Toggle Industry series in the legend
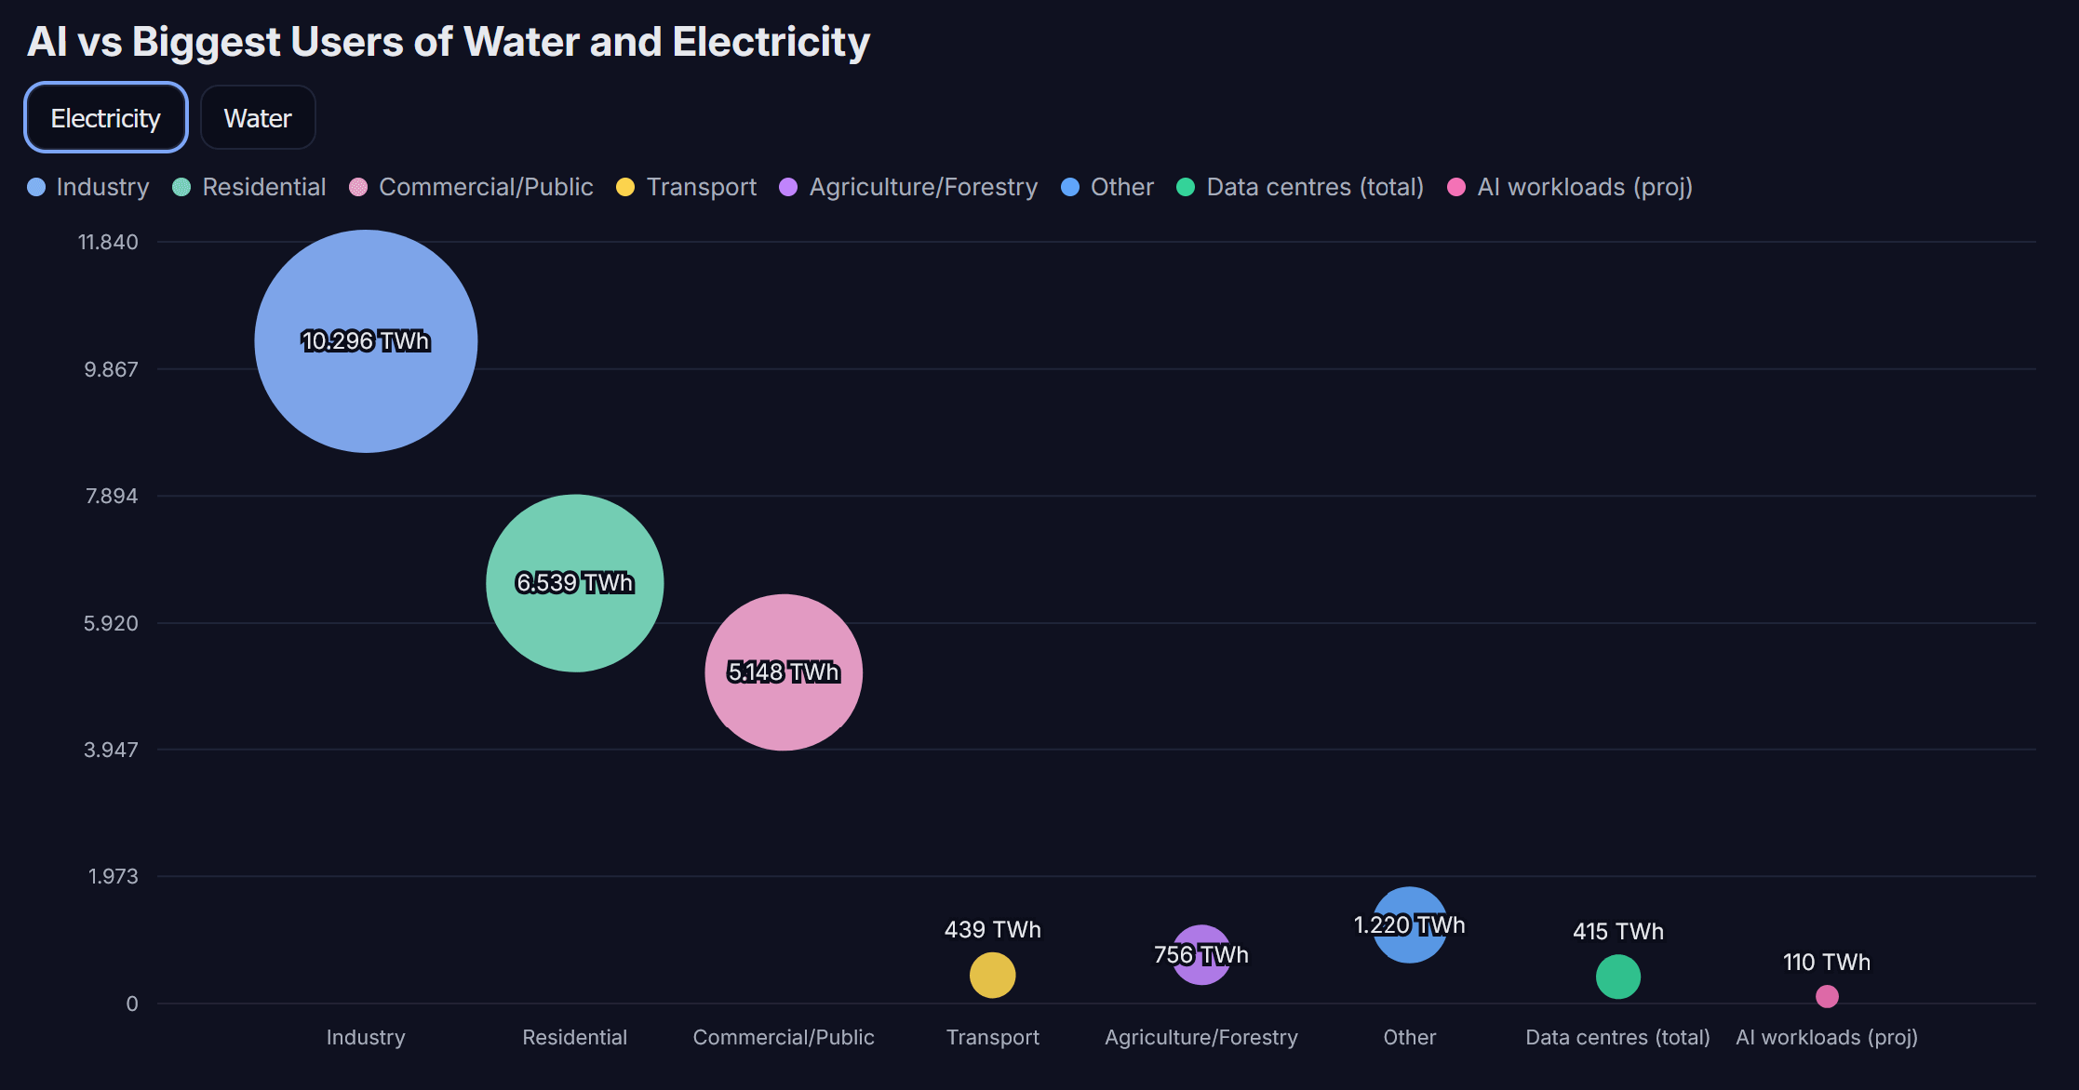The width and height of the screenshot is (2079, 1090). (88, 187)
